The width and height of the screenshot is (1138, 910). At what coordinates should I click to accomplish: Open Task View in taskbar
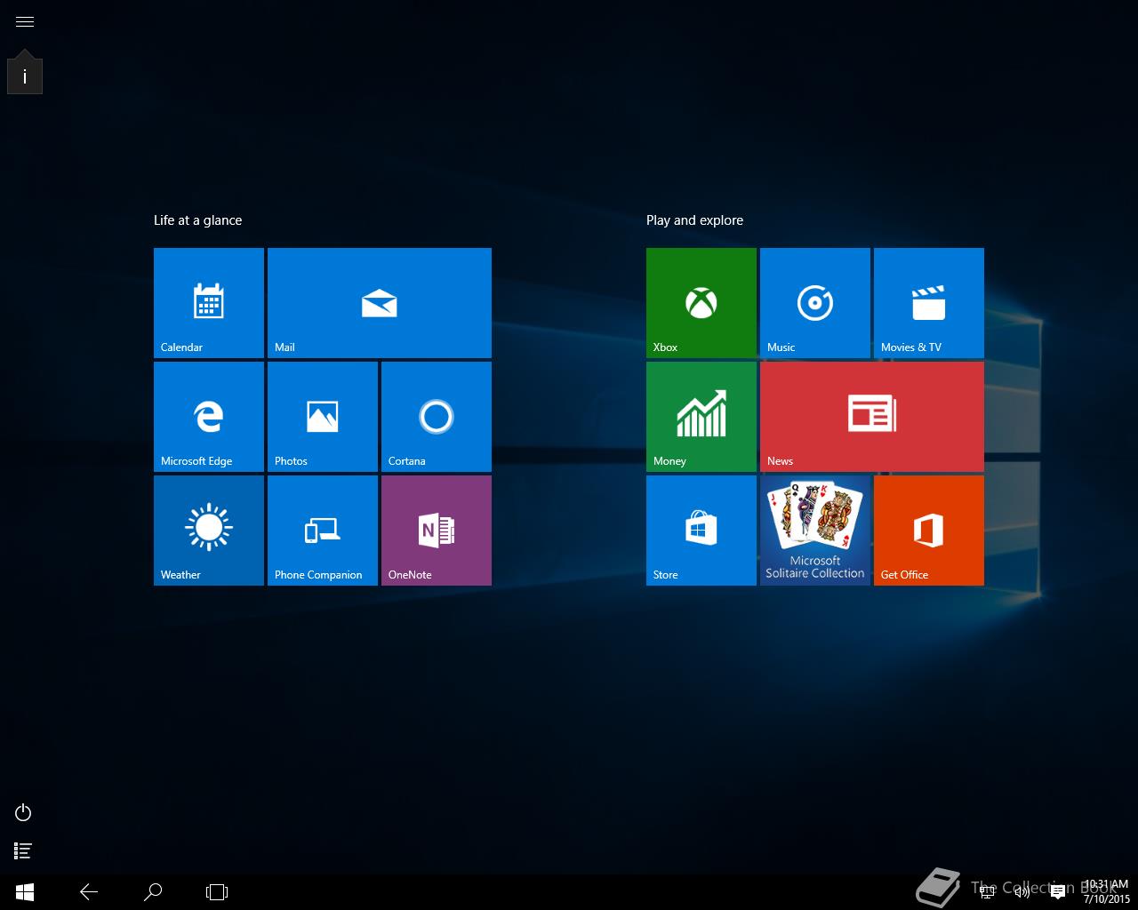217,892
